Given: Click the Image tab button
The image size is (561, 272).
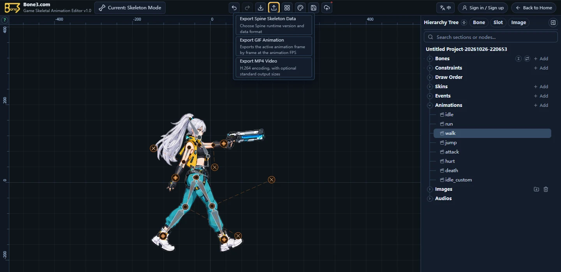Looking at the screenshot, I should pos(519,23).
